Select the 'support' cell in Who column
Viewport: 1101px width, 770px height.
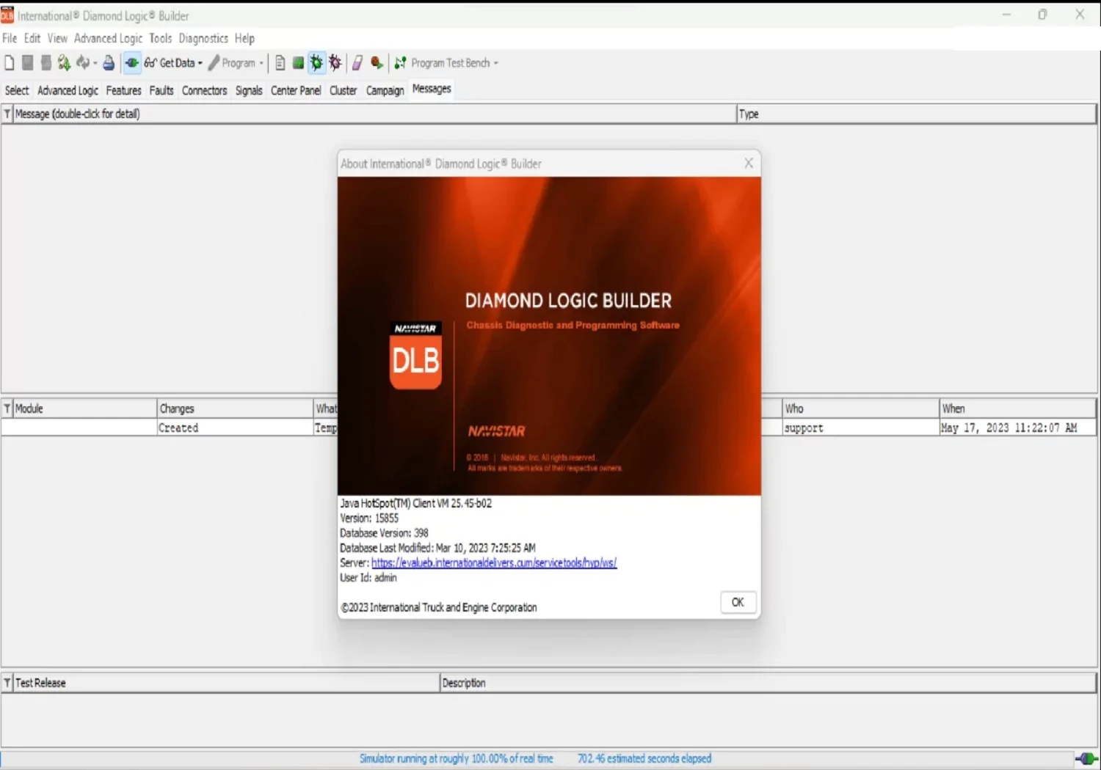click(861, 428)
